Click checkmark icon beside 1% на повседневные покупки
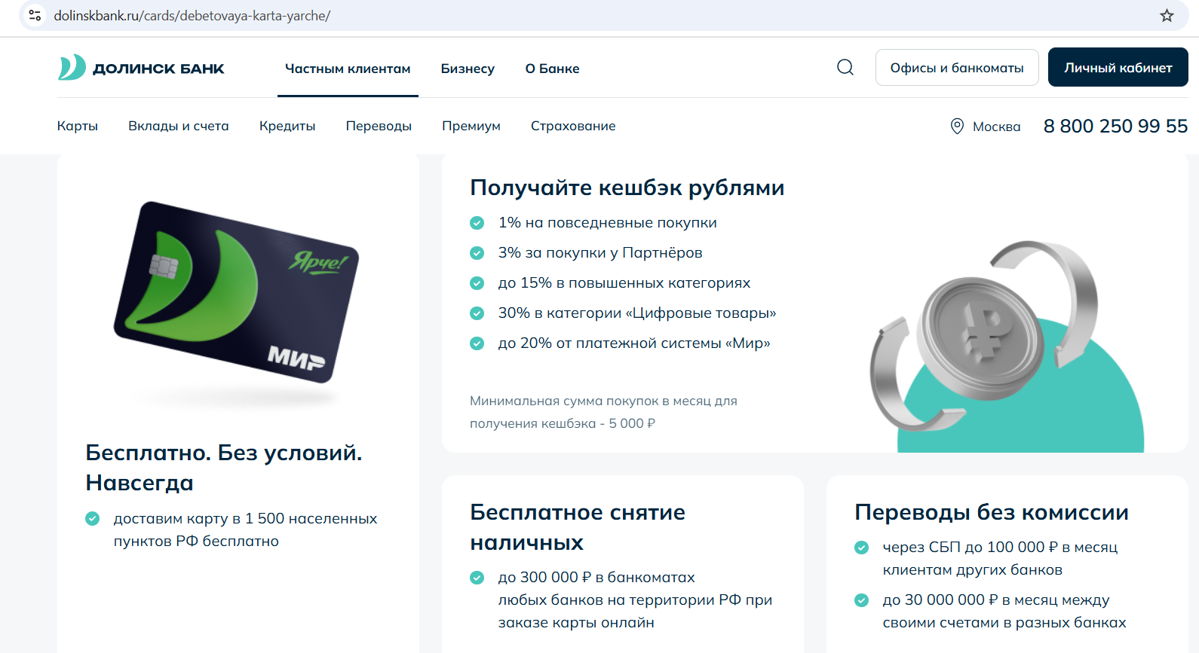Screen dimensions: 1199x653 (477, 223)
